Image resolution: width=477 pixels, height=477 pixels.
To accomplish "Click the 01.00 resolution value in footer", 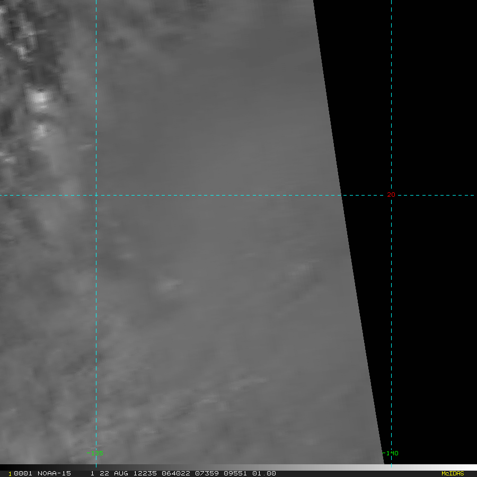I will (263, 473).
